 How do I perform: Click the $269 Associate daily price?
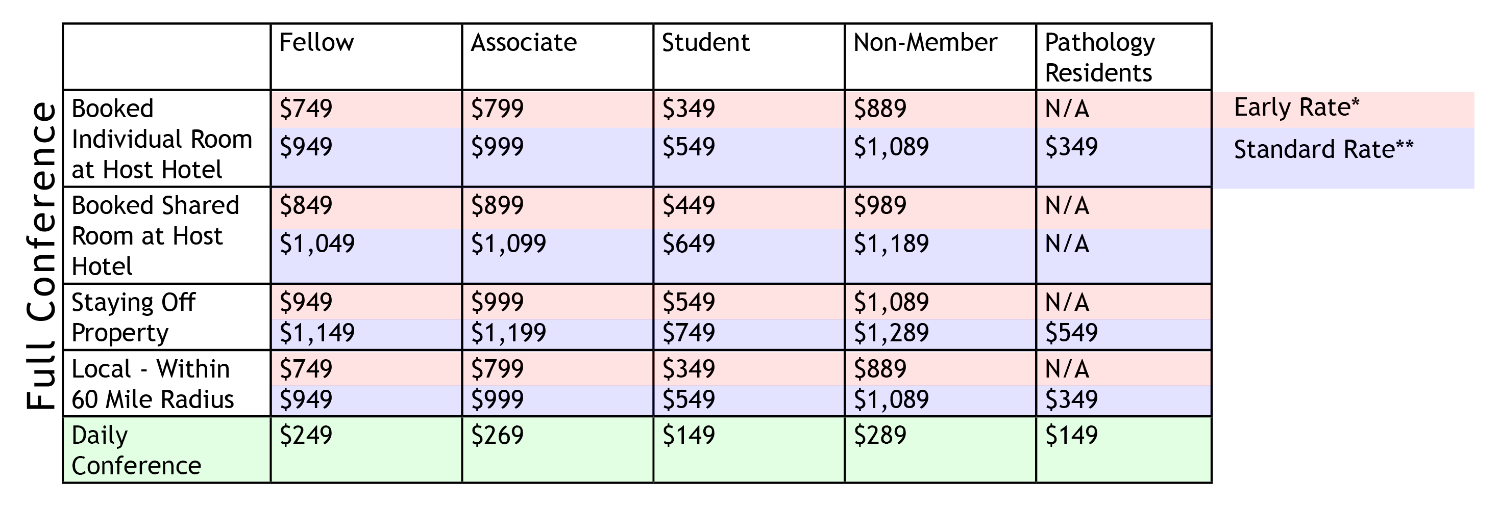tap(497, 436)
